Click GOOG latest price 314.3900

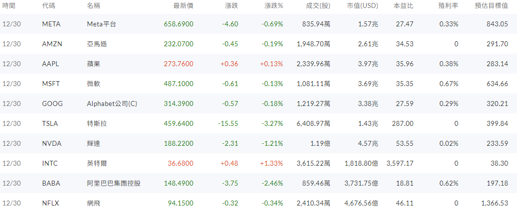click(x=179, y=104)
